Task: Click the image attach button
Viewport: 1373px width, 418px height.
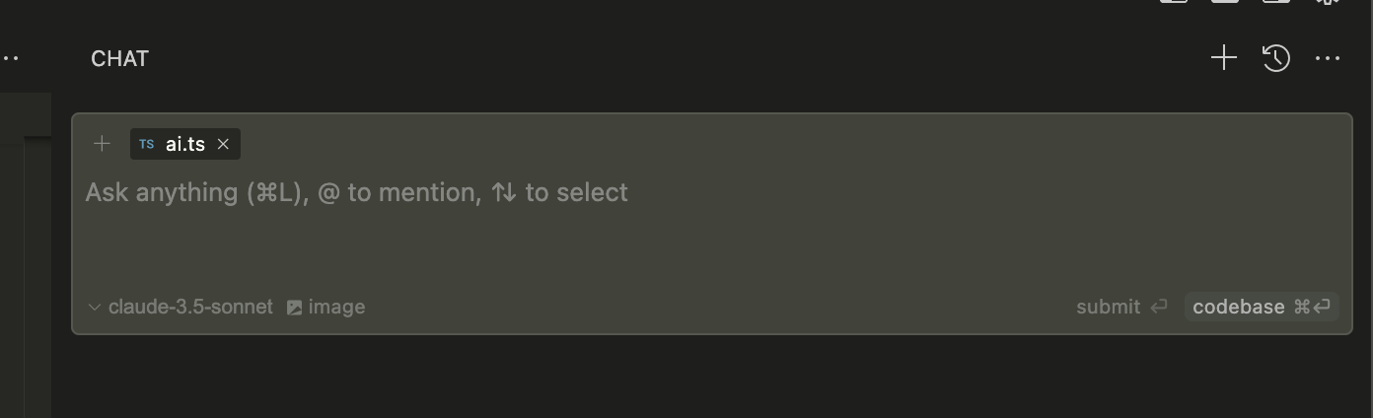Action: (325, 307)
